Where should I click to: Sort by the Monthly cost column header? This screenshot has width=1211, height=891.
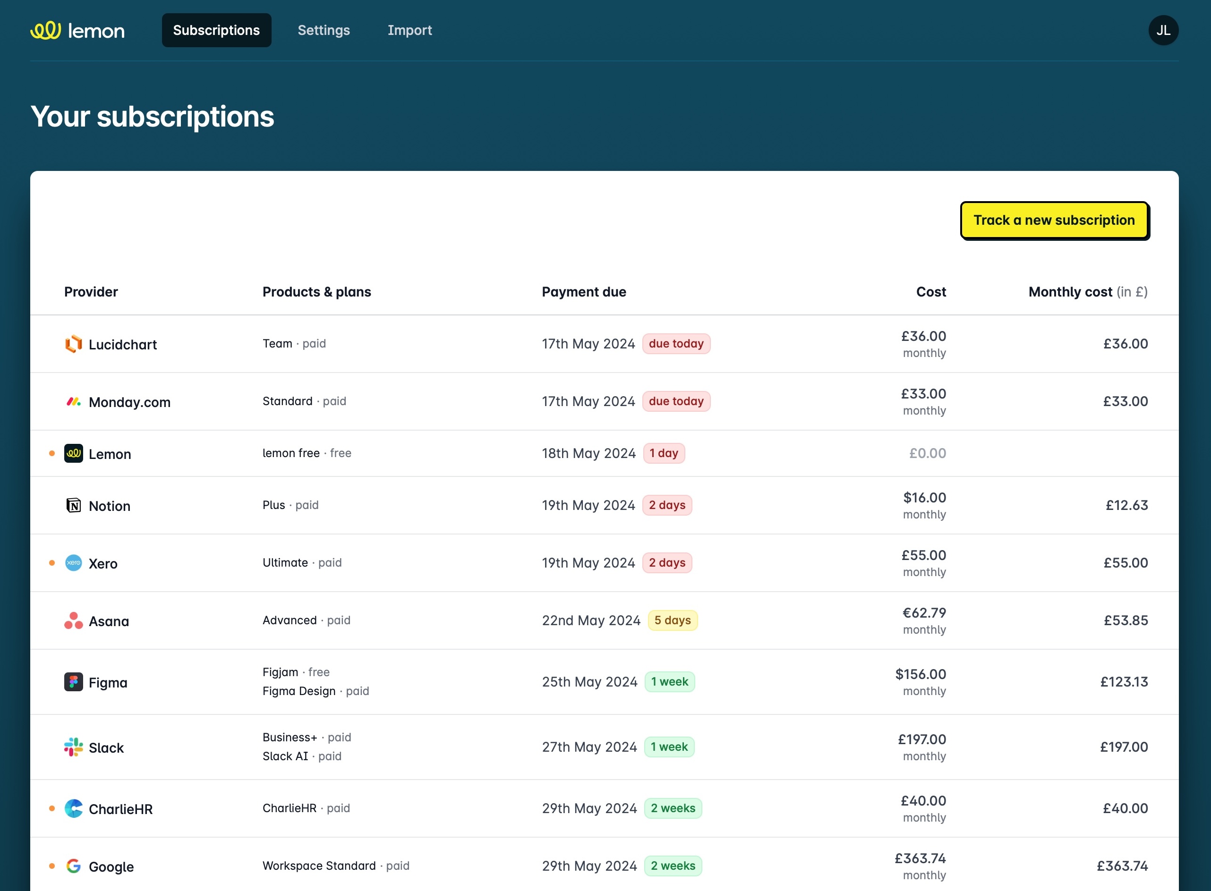(x=1087, y=292)
